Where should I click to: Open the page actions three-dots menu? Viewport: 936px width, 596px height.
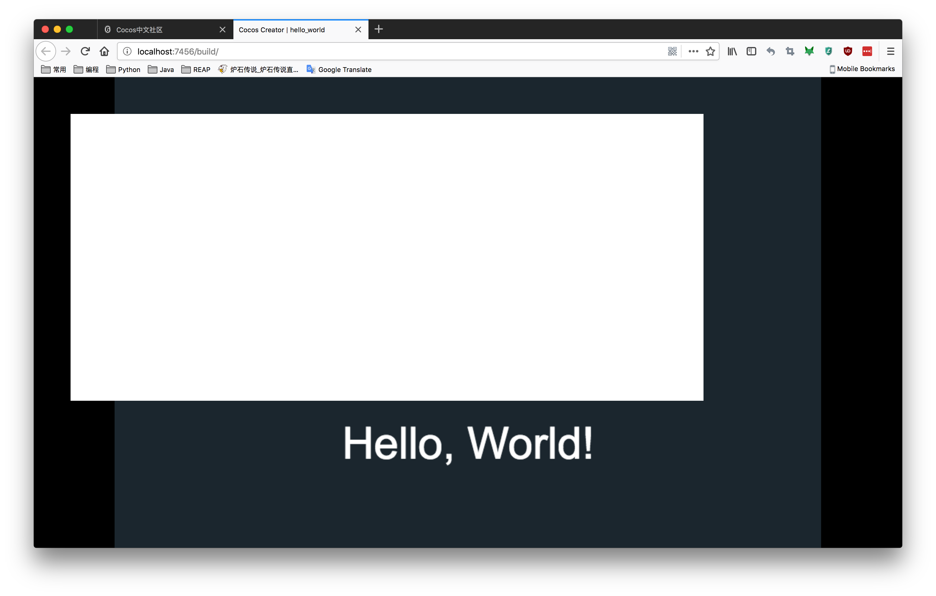(693, 51)
